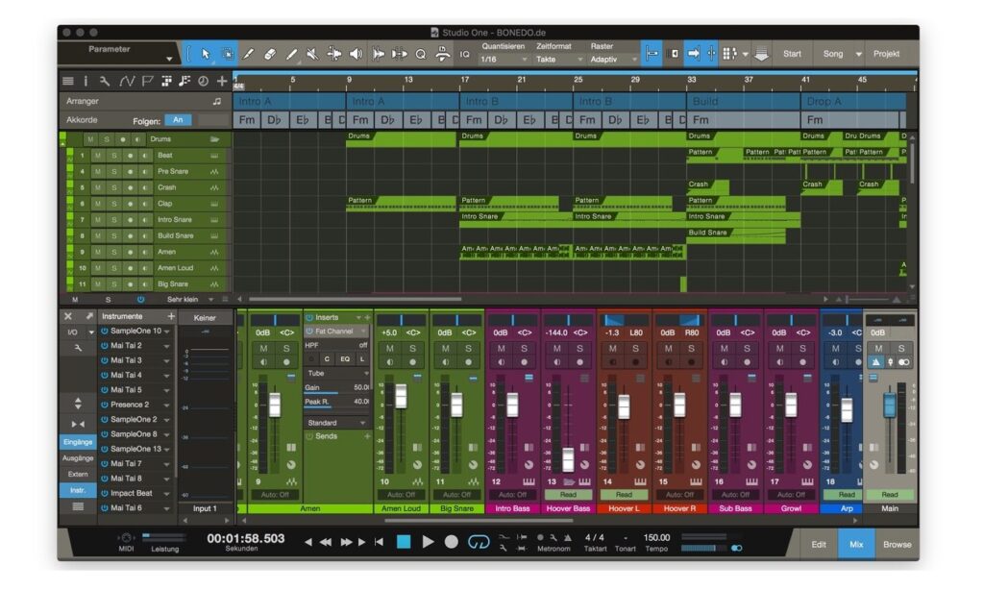
Task: Mute the Sub Bass mixer channel
Action: click(x=725, y=349)
